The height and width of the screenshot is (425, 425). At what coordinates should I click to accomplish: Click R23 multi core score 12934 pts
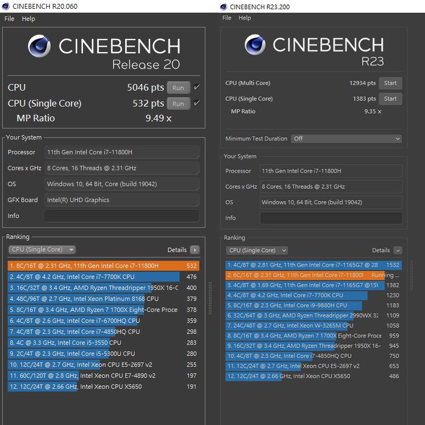(x=362, y=83)
